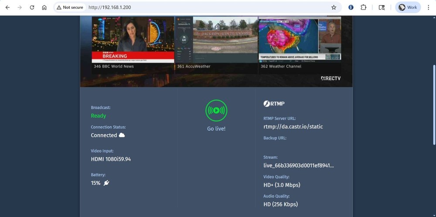The image size is (436, 217).
Task: Open the Extensions puzzle icon
Action: click(x=364, y=7)
